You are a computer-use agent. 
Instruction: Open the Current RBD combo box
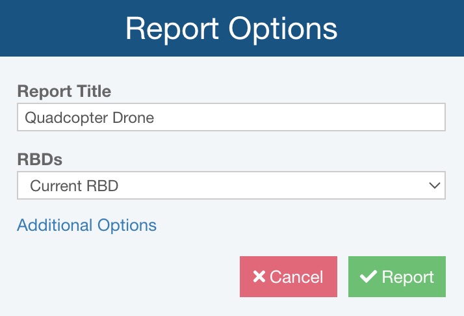[x=231, y=186]
